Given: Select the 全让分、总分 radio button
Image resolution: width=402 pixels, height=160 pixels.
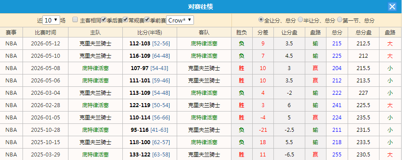Looking at the screenshot, I should tap(261, 20).
